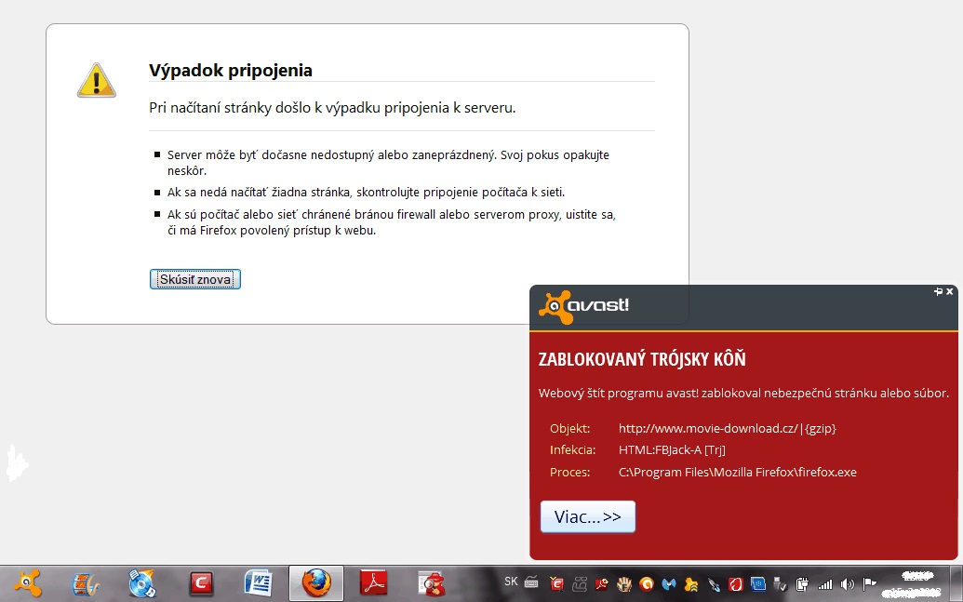
Task: Open the on-screen keyboard tray icon
Action: [531, 582]
